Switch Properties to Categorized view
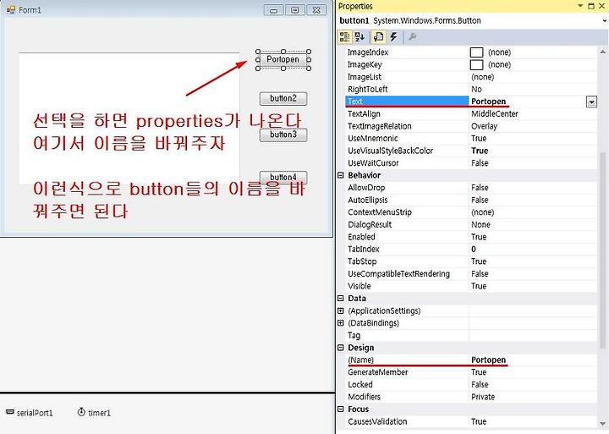The height and width of the screenshot is (434, 609). 344,37
